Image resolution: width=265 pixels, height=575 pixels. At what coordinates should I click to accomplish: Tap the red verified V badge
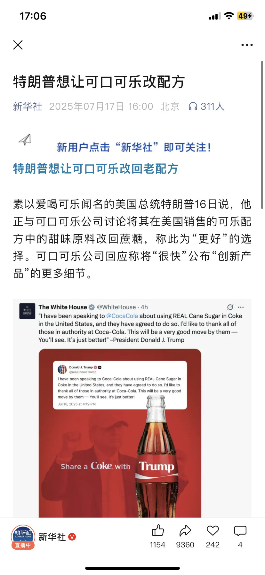[x=72, y=536]
